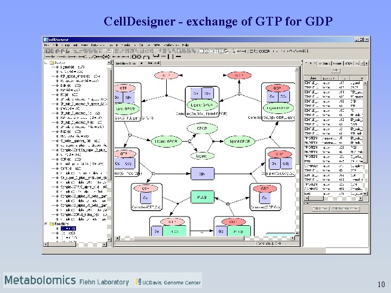Choose the square compartment tool
Image resolution: width=391 pixels, height=293 pixels.
coord(135,57)
